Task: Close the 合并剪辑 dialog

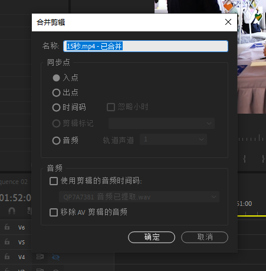Action: click(x=228, y=22)
